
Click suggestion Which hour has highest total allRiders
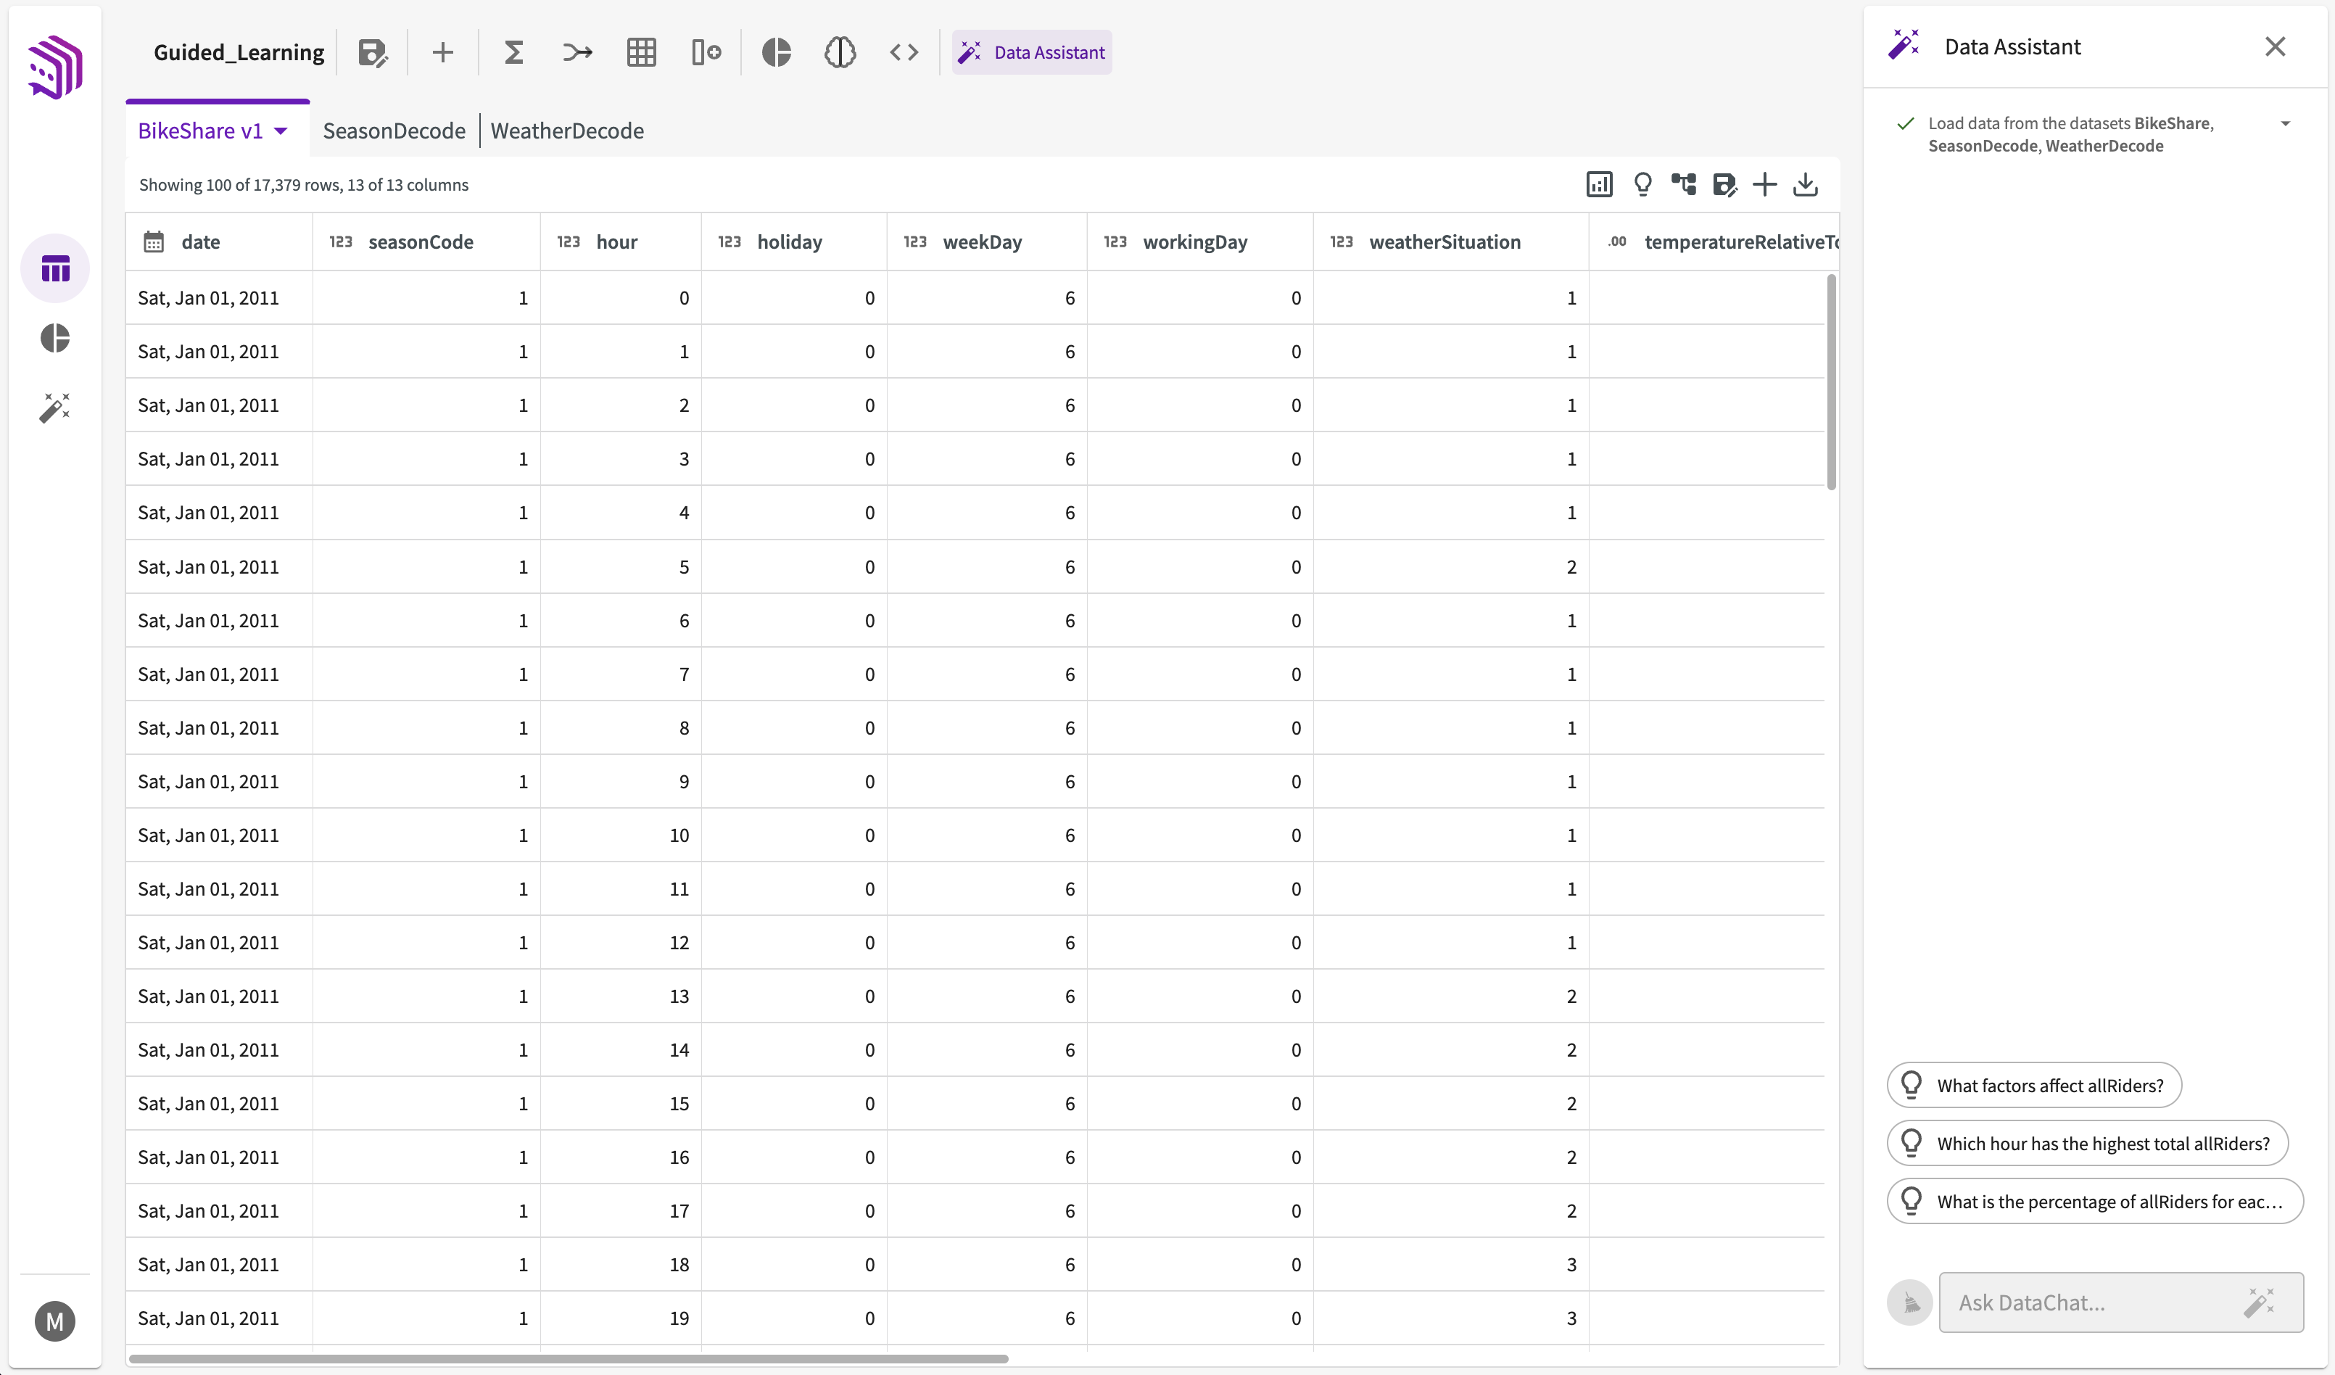click(2088, 1144)
